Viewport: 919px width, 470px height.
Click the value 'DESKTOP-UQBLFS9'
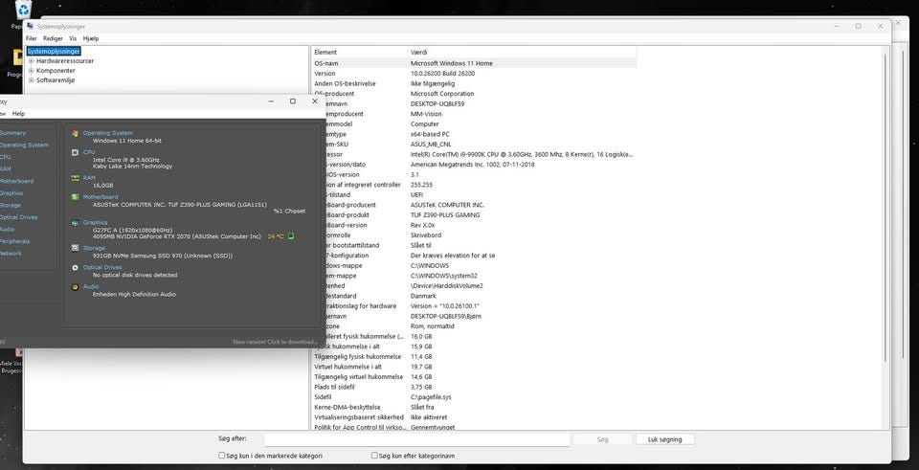click(x=437, y=103)
